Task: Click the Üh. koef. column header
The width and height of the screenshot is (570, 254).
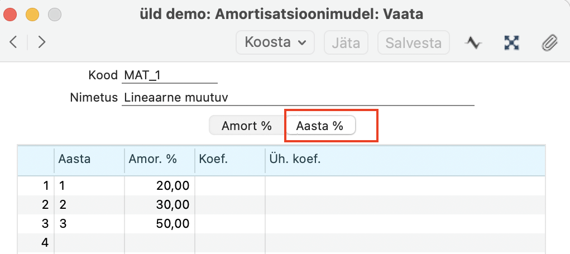Action: [x=404, y=159]
